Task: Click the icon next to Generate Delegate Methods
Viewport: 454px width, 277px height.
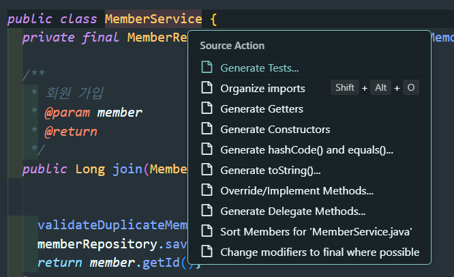Action: coord(207,211)
